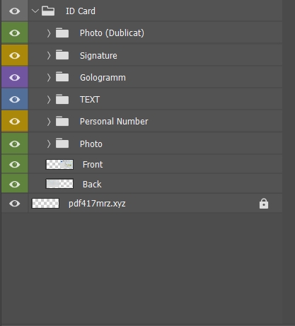
Task: Click the Gologramm group's folder icon
Action: click(x=62, y=77)
